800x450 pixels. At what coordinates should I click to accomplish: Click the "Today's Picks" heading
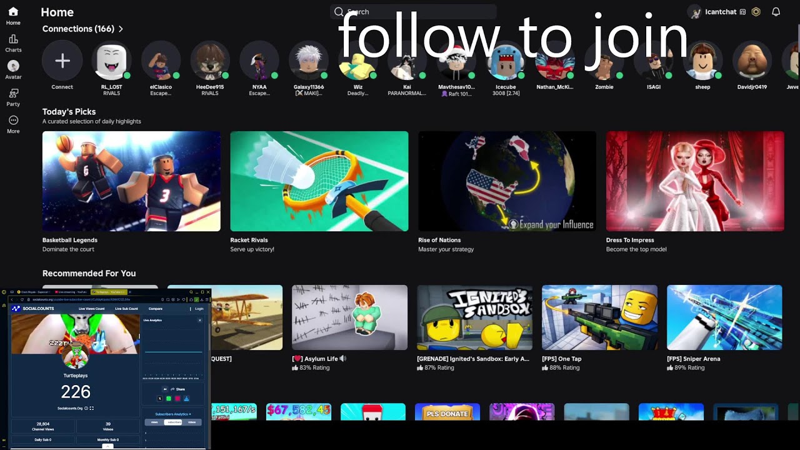coord(69,112)
